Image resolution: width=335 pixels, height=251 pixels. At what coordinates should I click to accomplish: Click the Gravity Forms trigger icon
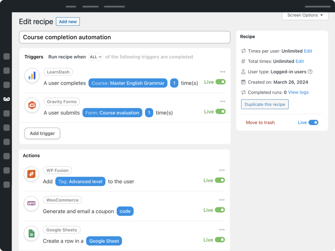point(32,105)
